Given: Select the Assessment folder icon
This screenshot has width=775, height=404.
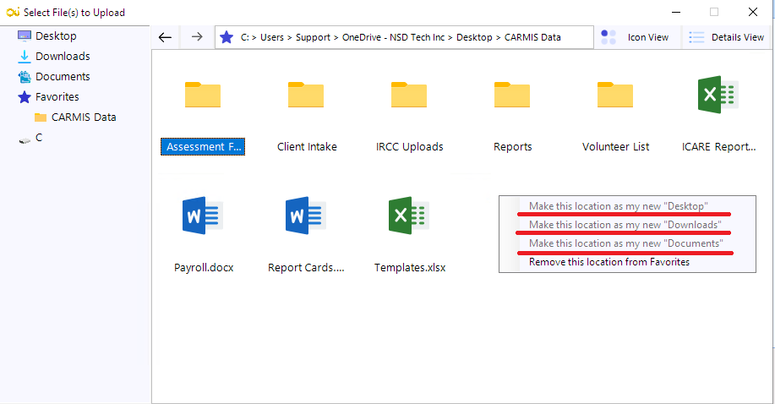Looking at the screenshot, I should point(203,96).
